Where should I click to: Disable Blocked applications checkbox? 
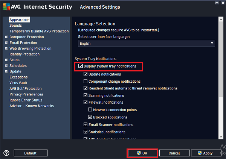point(90,117)
